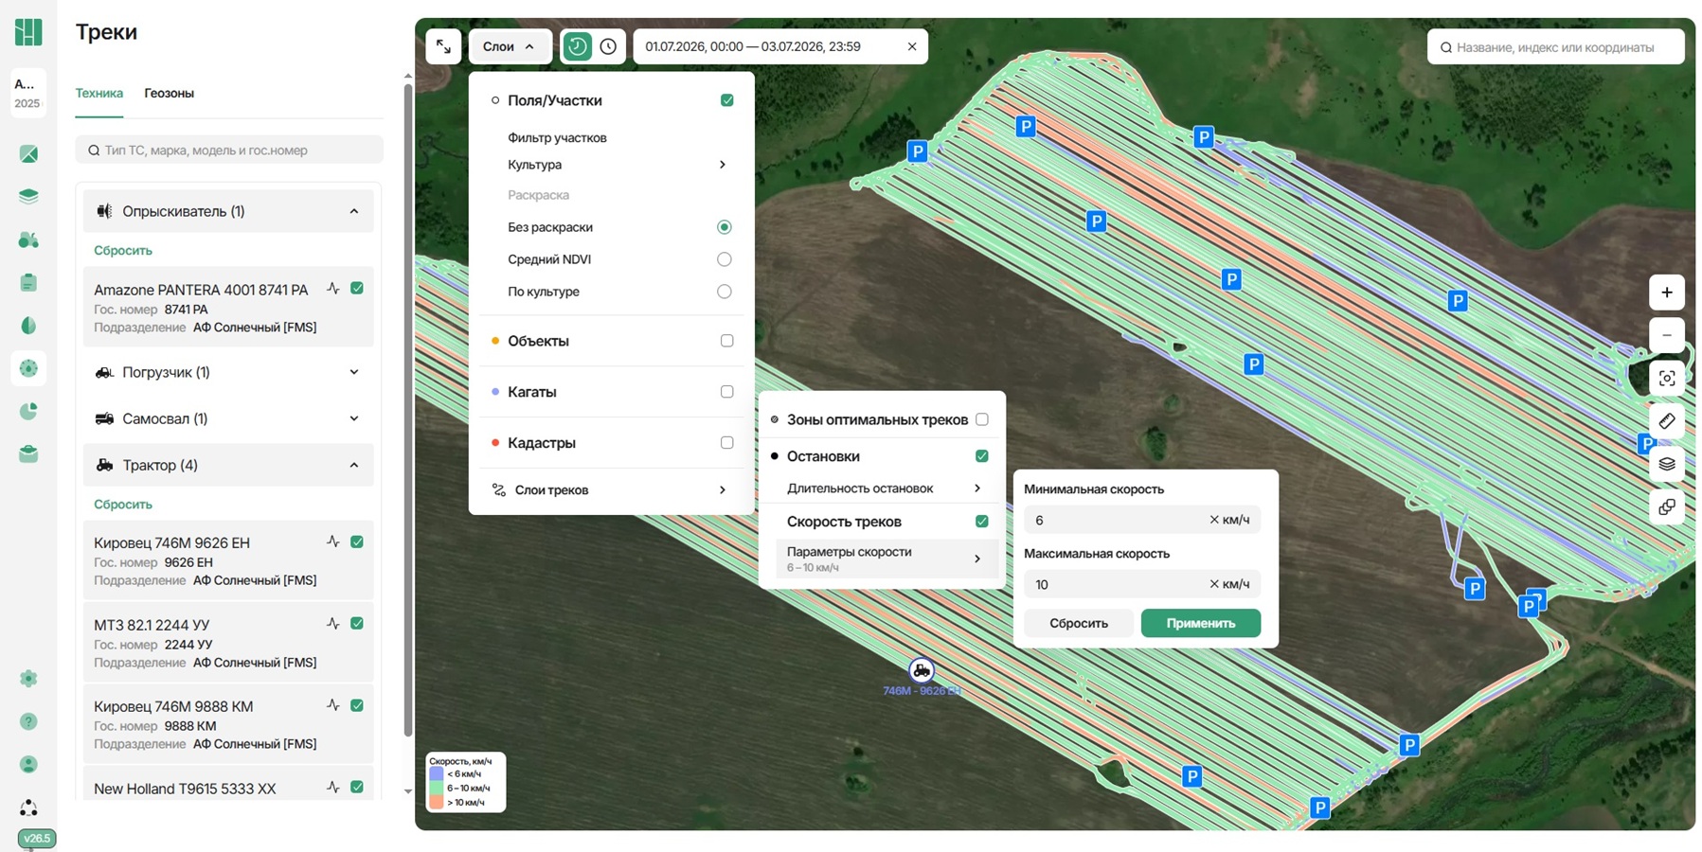Click the fullscreen expand map icon

click(443, 46)
